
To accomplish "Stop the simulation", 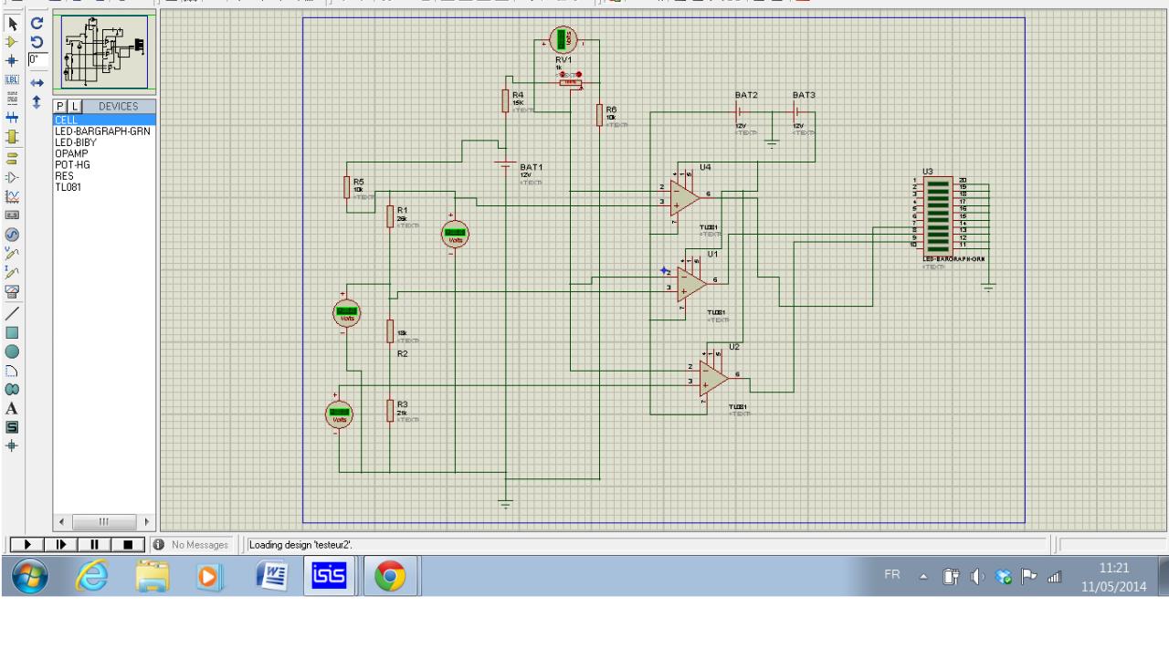I will (x=129, y=545).
